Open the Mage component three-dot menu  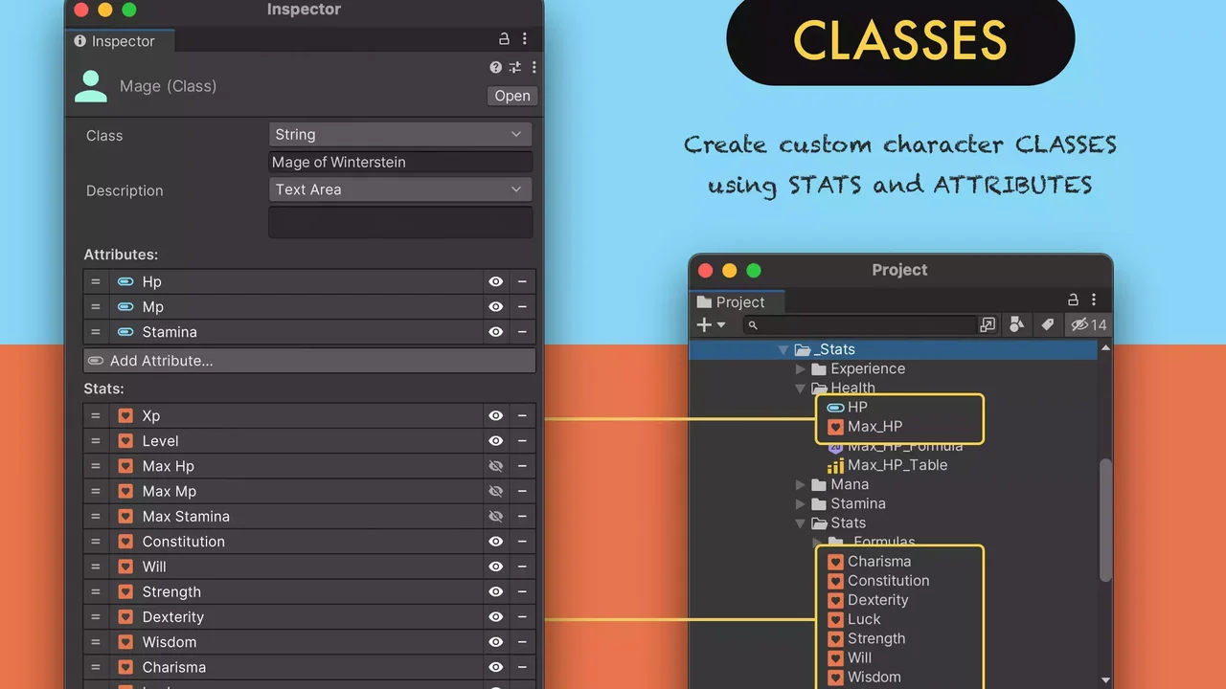[x=534, y=67]
